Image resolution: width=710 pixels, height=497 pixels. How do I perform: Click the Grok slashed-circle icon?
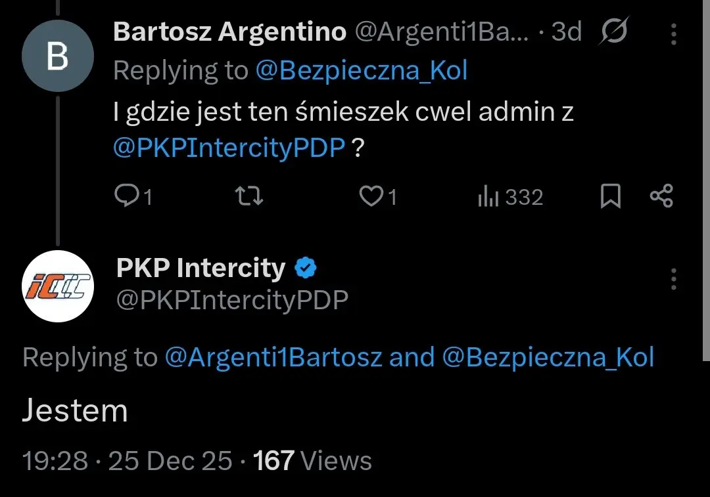click(614, 32)
